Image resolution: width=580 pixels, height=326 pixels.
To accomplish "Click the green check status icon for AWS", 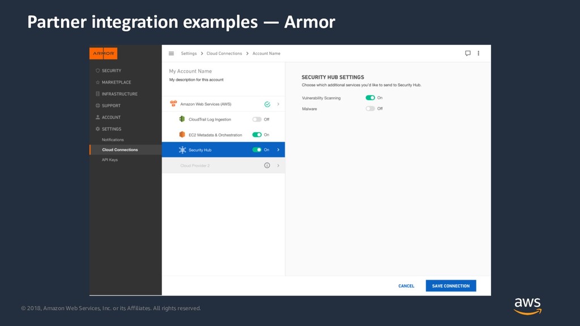I will click(267, 104).
